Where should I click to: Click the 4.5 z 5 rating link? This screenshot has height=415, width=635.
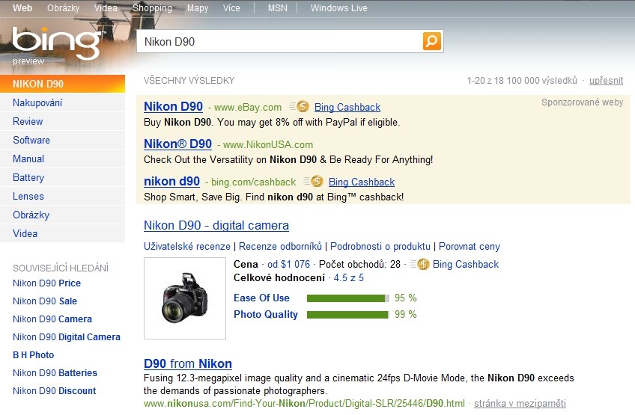point(349,278)
